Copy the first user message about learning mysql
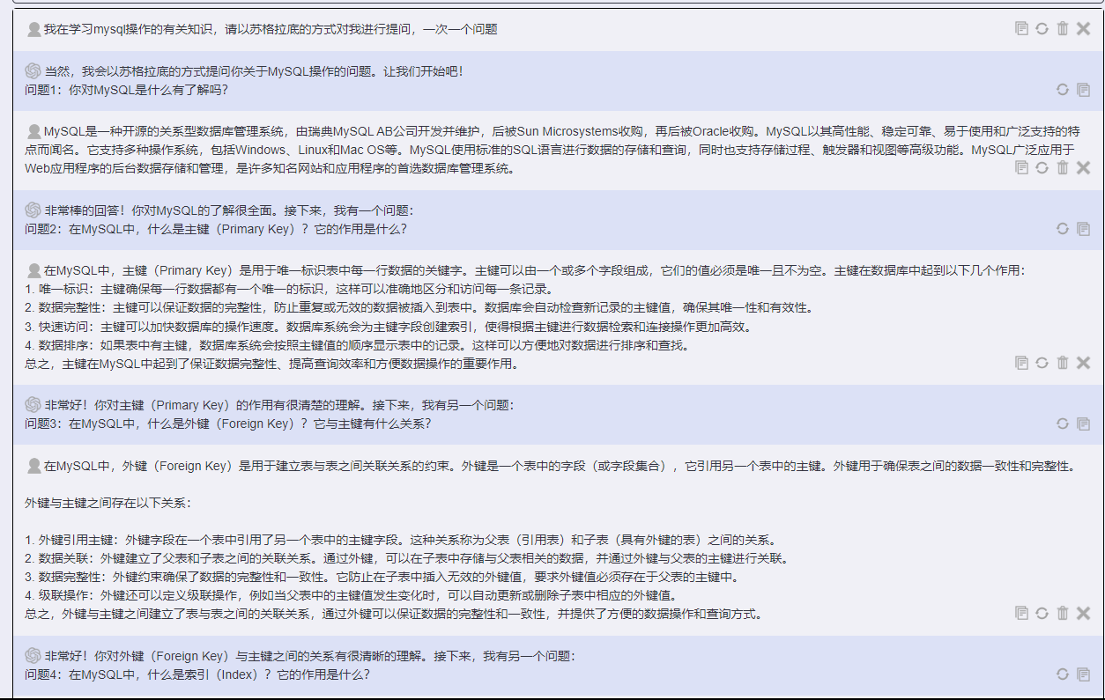Image resolution: width=1105 pixels, height=700 pixels. [x=1021, y=28]
